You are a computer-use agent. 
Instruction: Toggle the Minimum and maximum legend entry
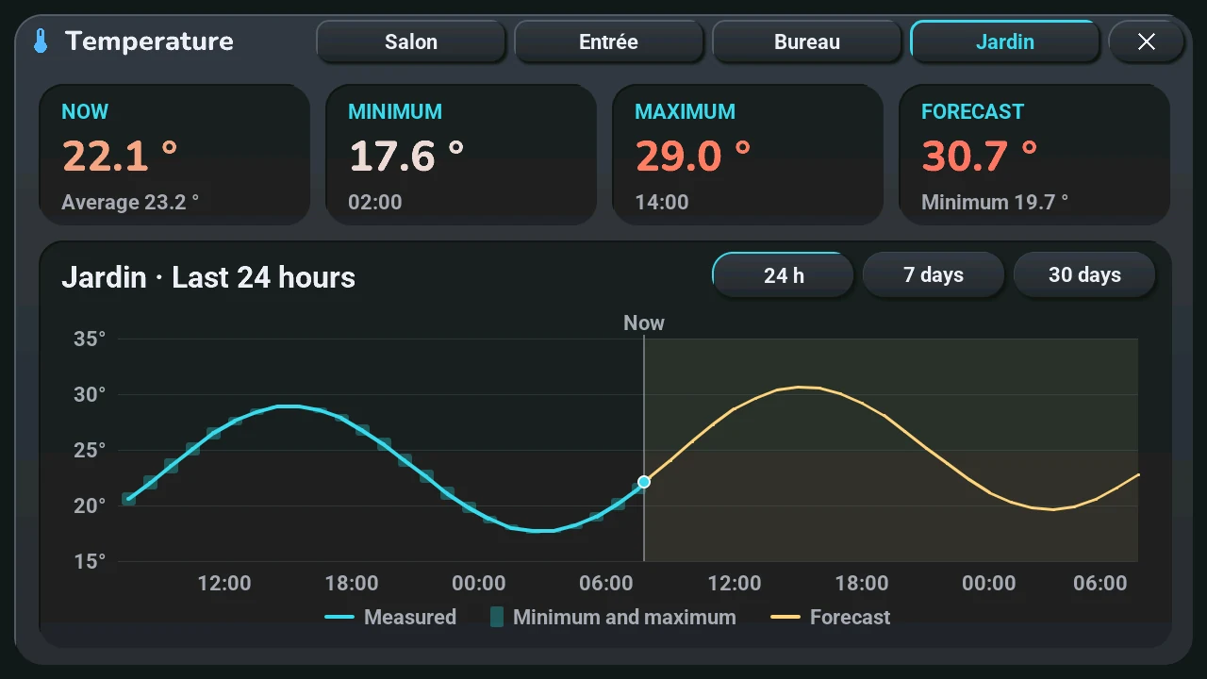point(613,618)
